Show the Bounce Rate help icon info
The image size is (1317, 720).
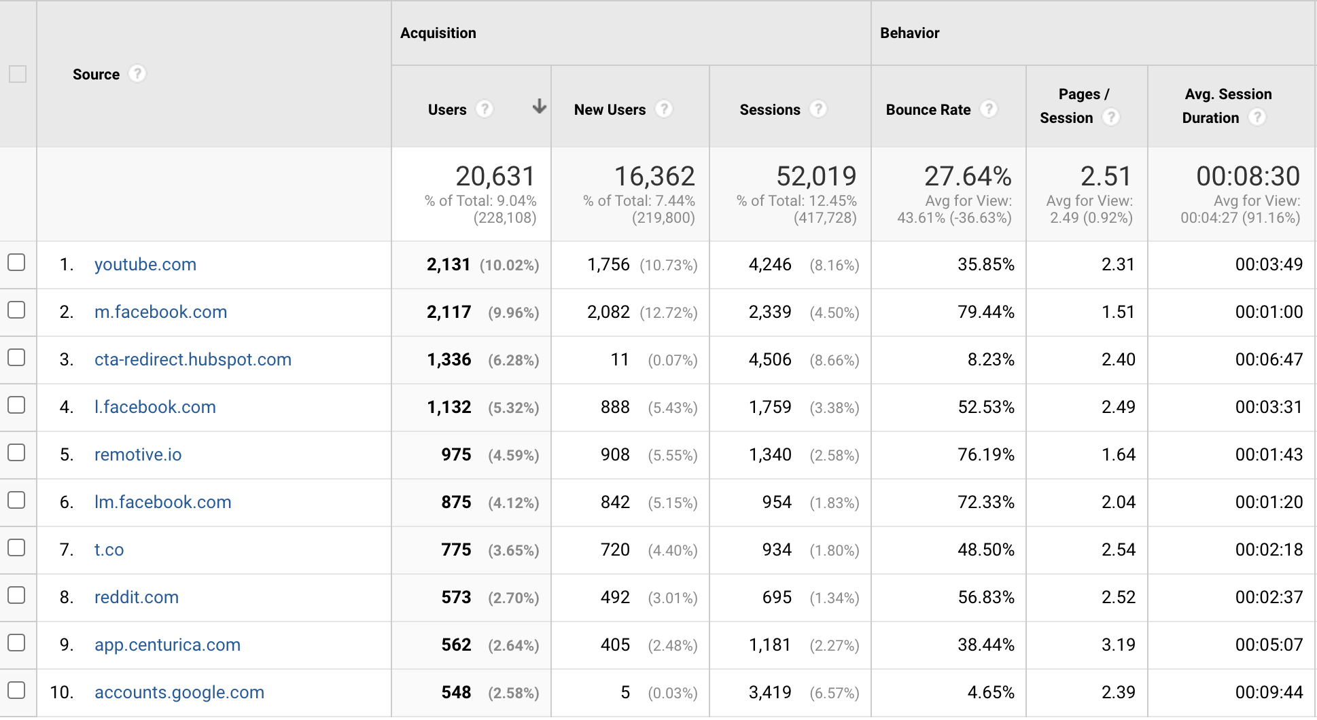click(989, 109)
